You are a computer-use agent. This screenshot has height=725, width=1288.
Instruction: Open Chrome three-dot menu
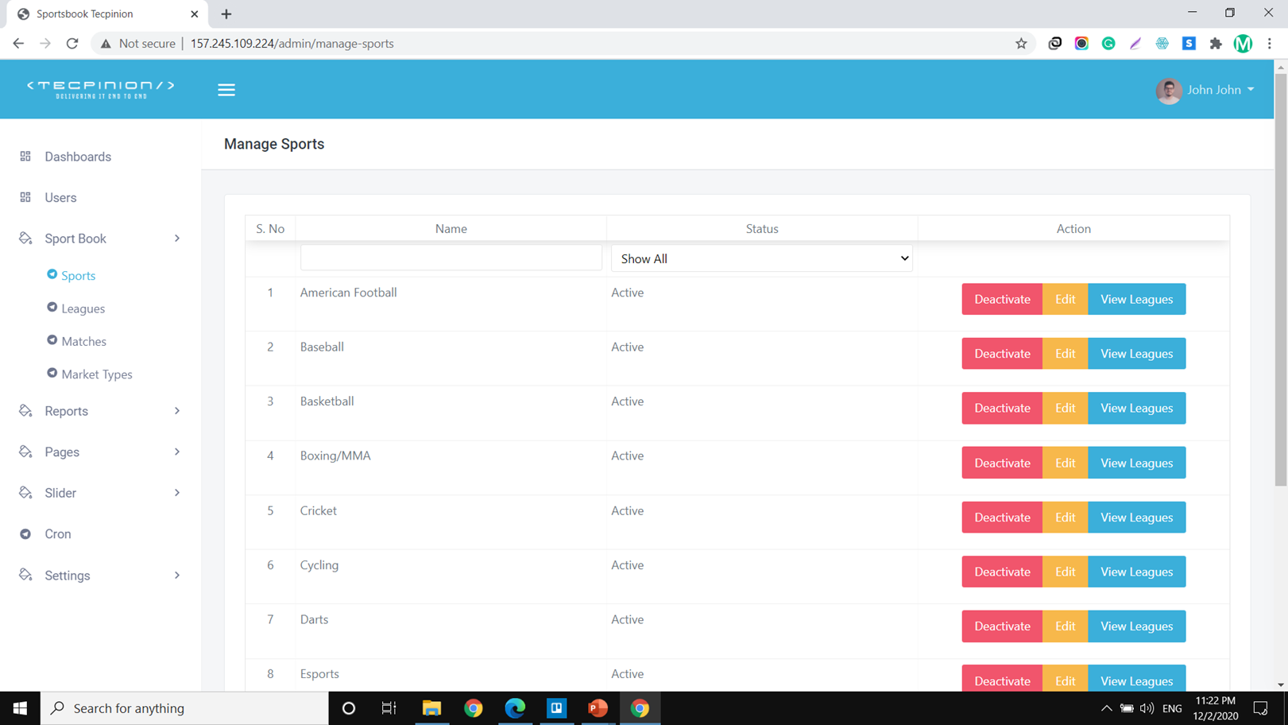pyautogui.click(x=1270, y=44)
